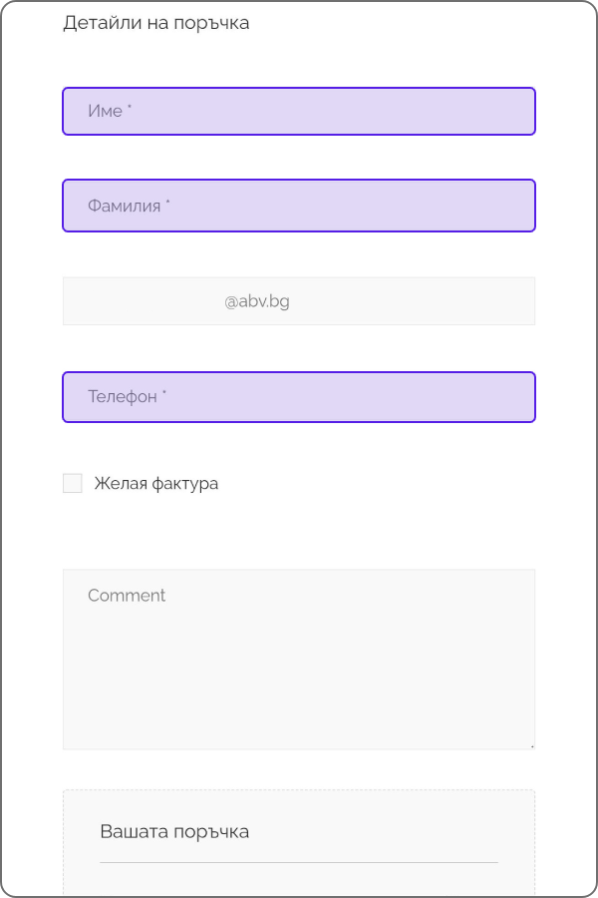This screenshot has height=898, width=598.
Task: Click the divider line under Вашата поръчка
Action: click(x=299, y=862)
